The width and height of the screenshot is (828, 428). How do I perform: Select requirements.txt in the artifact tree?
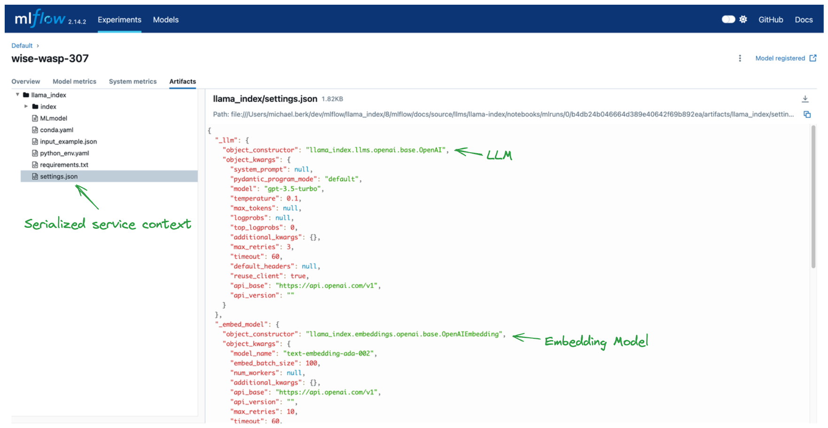pos(64,164)
